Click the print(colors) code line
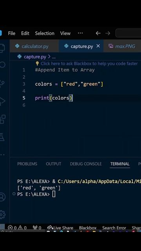141x251 pixels. pyautogui.click(x=54, y=98)
